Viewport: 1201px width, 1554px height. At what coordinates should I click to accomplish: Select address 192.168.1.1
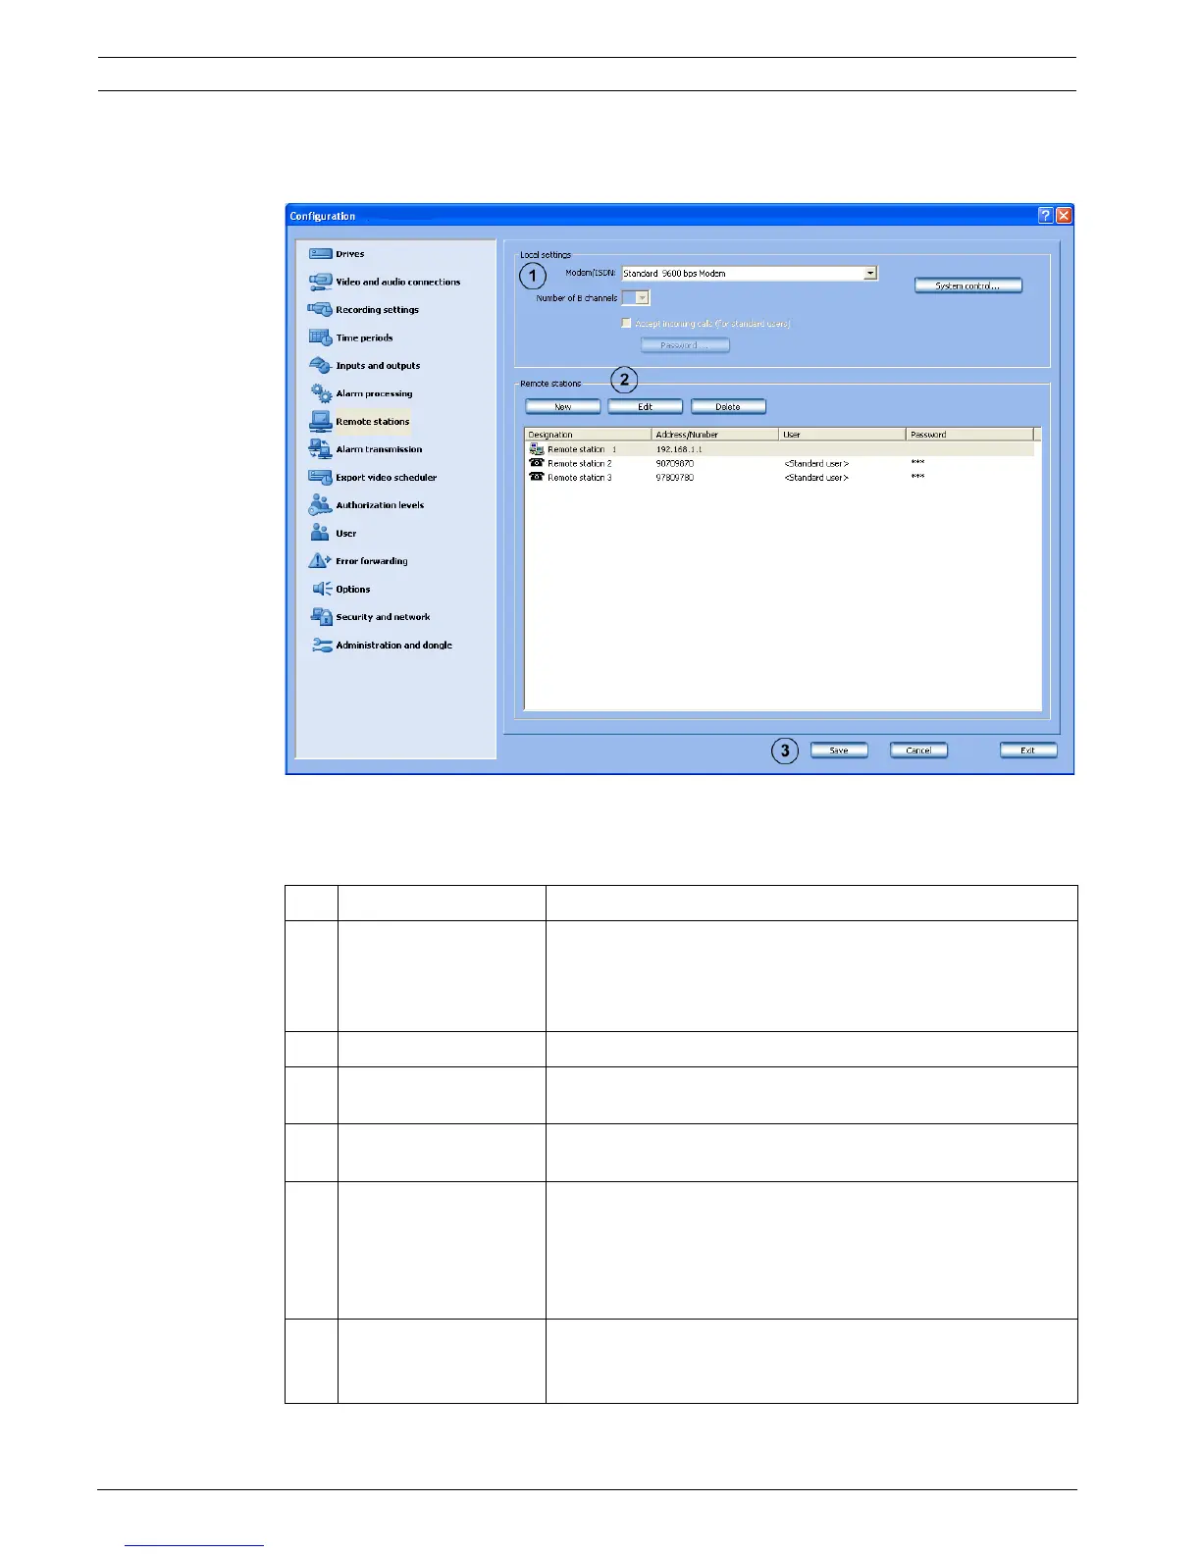coord(679,449)
